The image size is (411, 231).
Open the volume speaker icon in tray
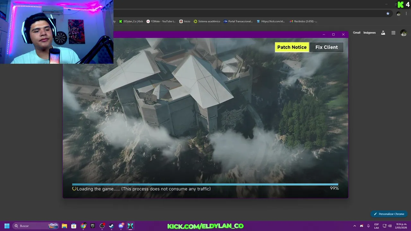(390, 226)
